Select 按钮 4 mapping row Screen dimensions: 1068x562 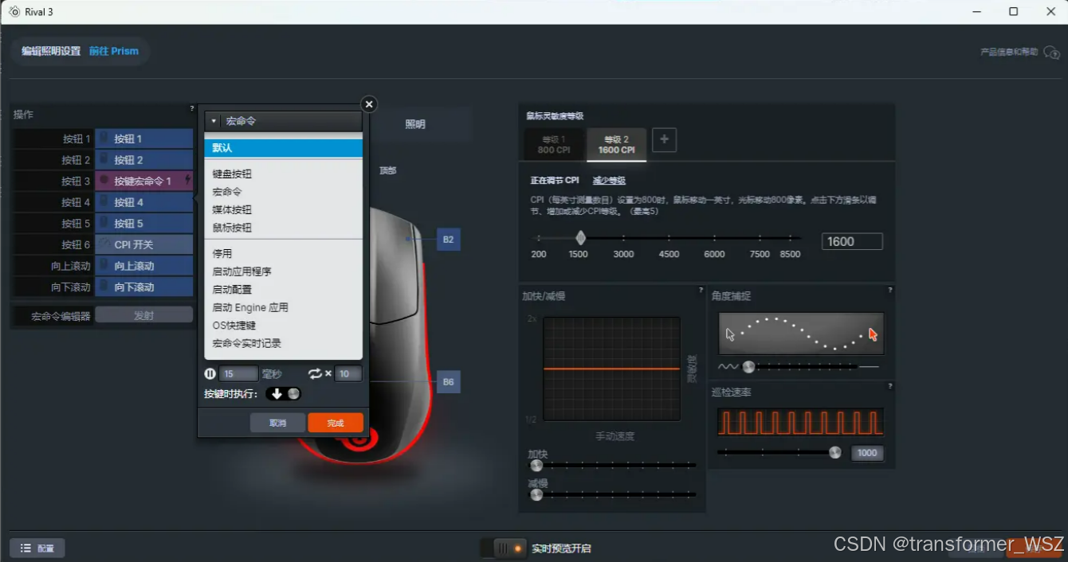tap(144, 202)
